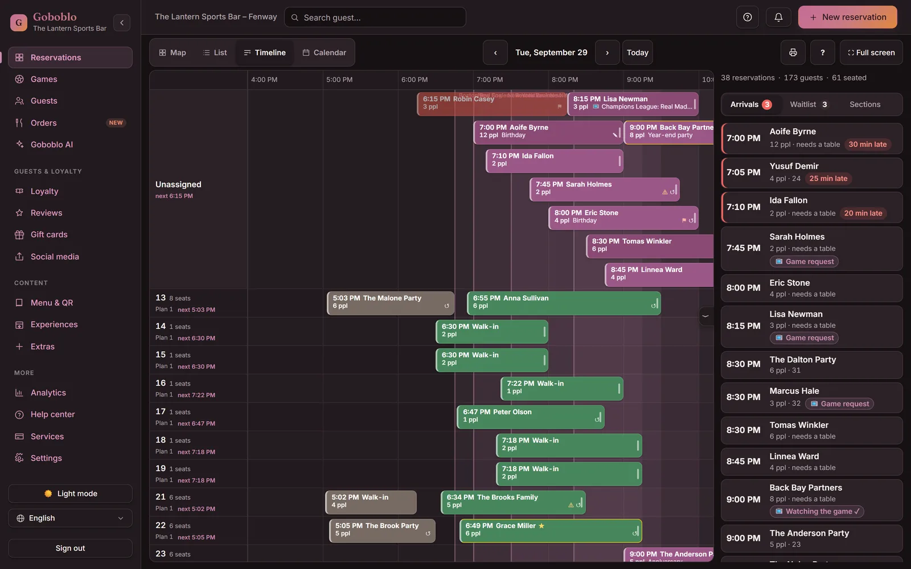Click the New reservation button
911x569 pixels.
pyautogui.click(x=848, y=17)
